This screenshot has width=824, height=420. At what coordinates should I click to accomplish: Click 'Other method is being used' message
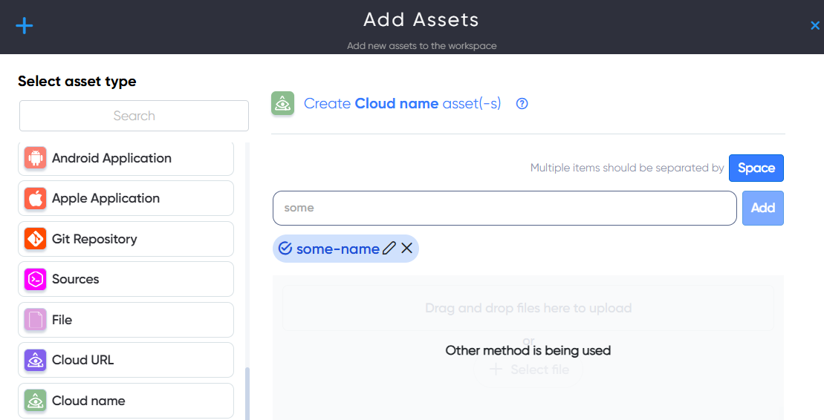pyautogui.click(x=528, y=350)
